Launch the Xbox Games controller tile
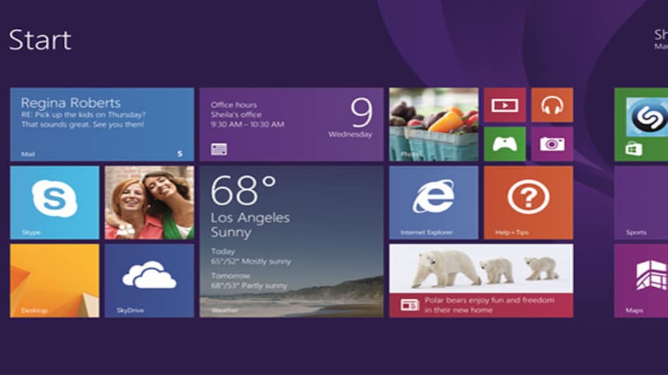This screenshot has width=668, height=375. 505,144
